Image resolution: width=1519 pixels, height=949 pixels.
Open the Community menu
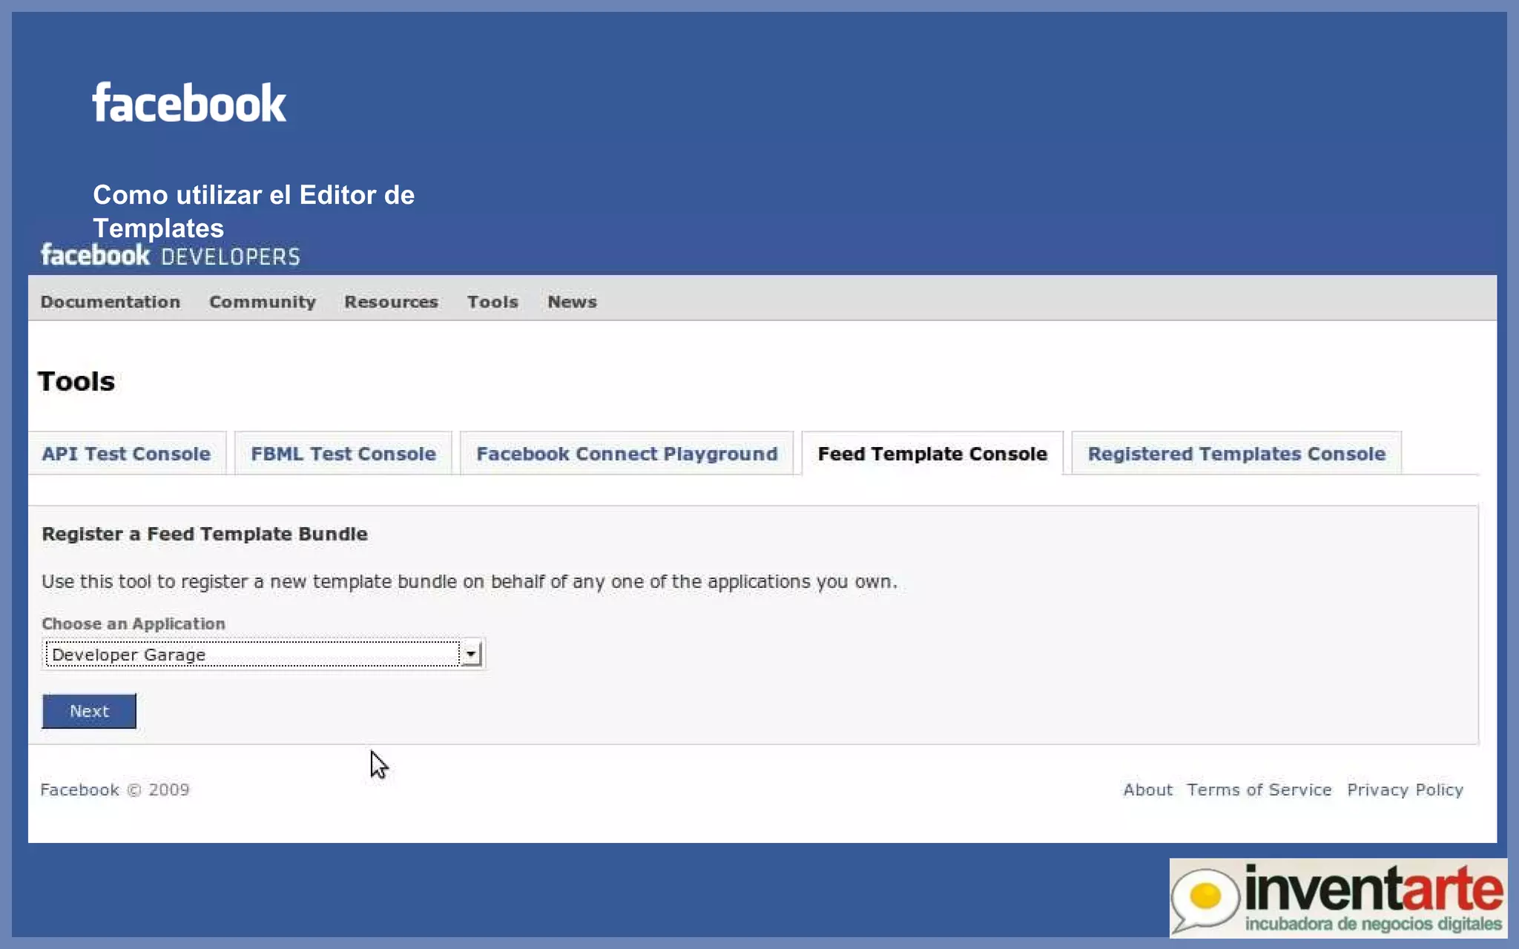[263, 302]
